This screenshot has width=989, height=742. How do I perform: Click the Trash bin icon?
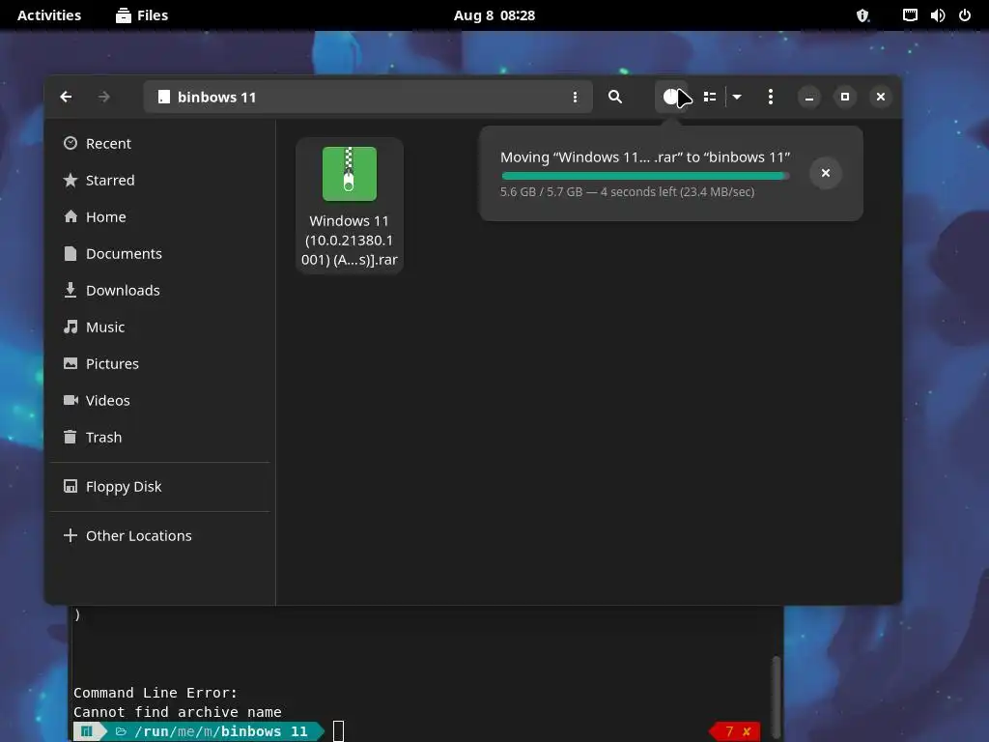pos(70,437)
